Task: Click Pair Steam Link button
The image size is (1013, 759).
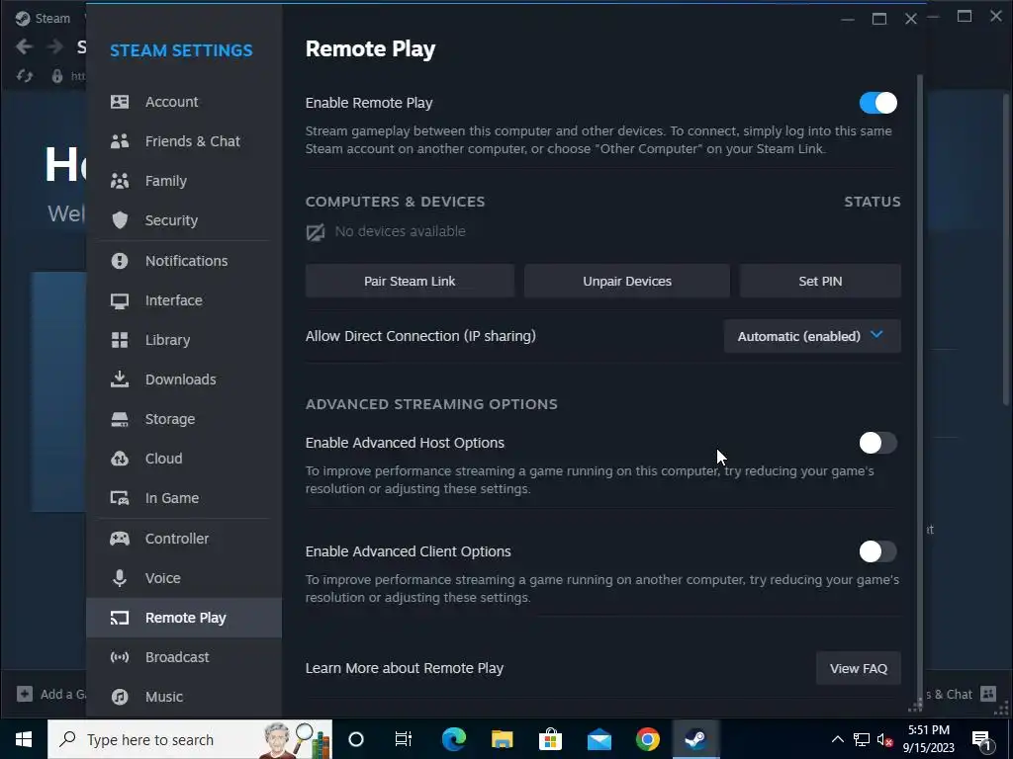Action: pyautogui.click(x=410, y=282)
